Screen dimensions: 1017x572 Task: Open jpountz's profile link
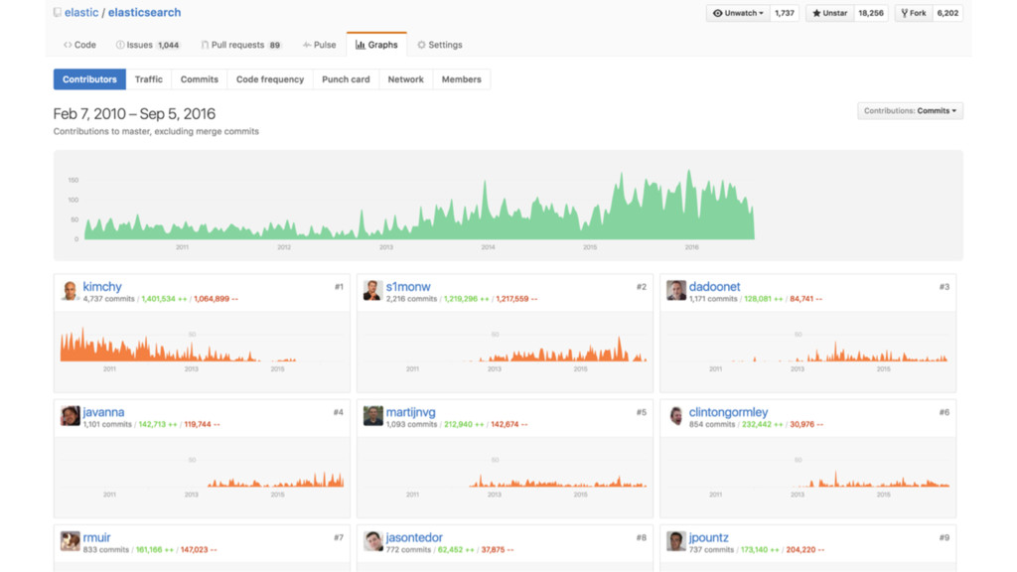tap(708, 537)
